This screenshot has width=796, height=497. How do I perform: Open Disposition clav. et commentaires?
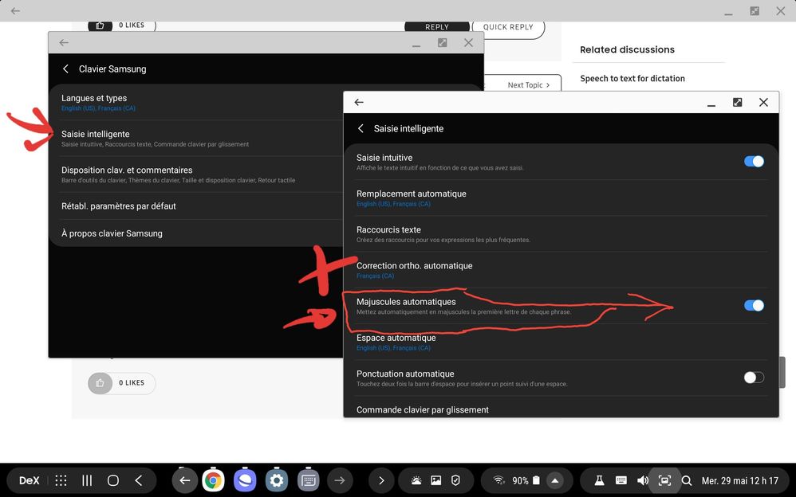(198, 174)
